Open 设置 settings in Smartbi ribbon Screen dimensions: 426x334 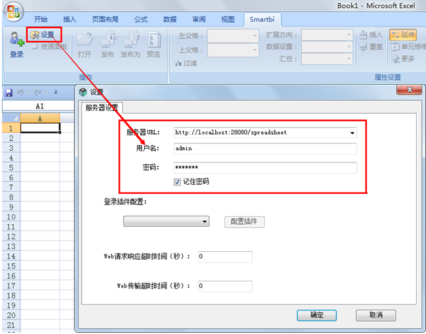[x=43, y=34]
